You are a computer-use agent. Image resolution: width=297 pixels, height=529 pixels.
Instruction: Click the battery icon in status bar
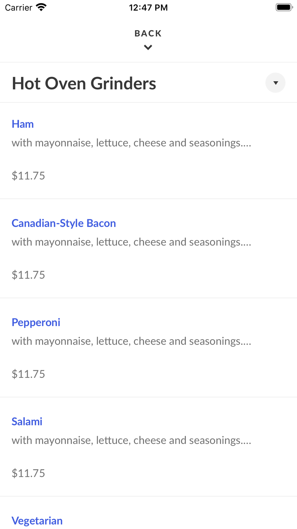(x=284, y=7)
